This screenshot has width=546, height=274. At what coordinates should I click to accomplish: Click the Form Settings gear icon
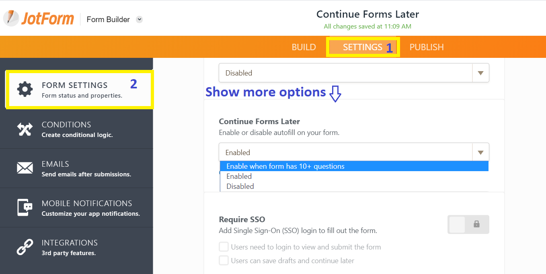point(25,89)
